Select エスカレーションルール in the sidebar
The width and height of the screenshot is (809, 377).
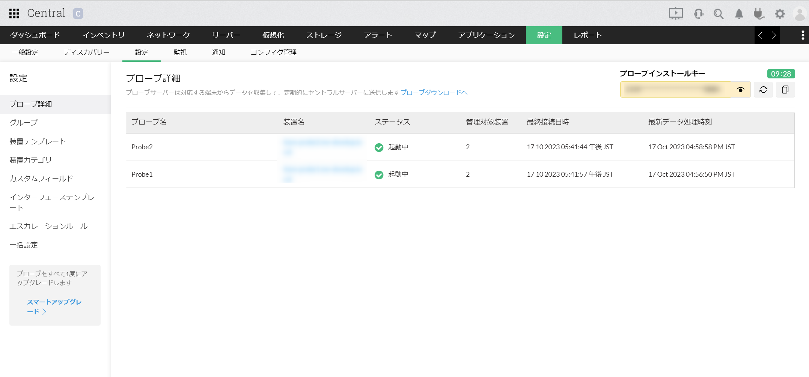pos(48,226)
